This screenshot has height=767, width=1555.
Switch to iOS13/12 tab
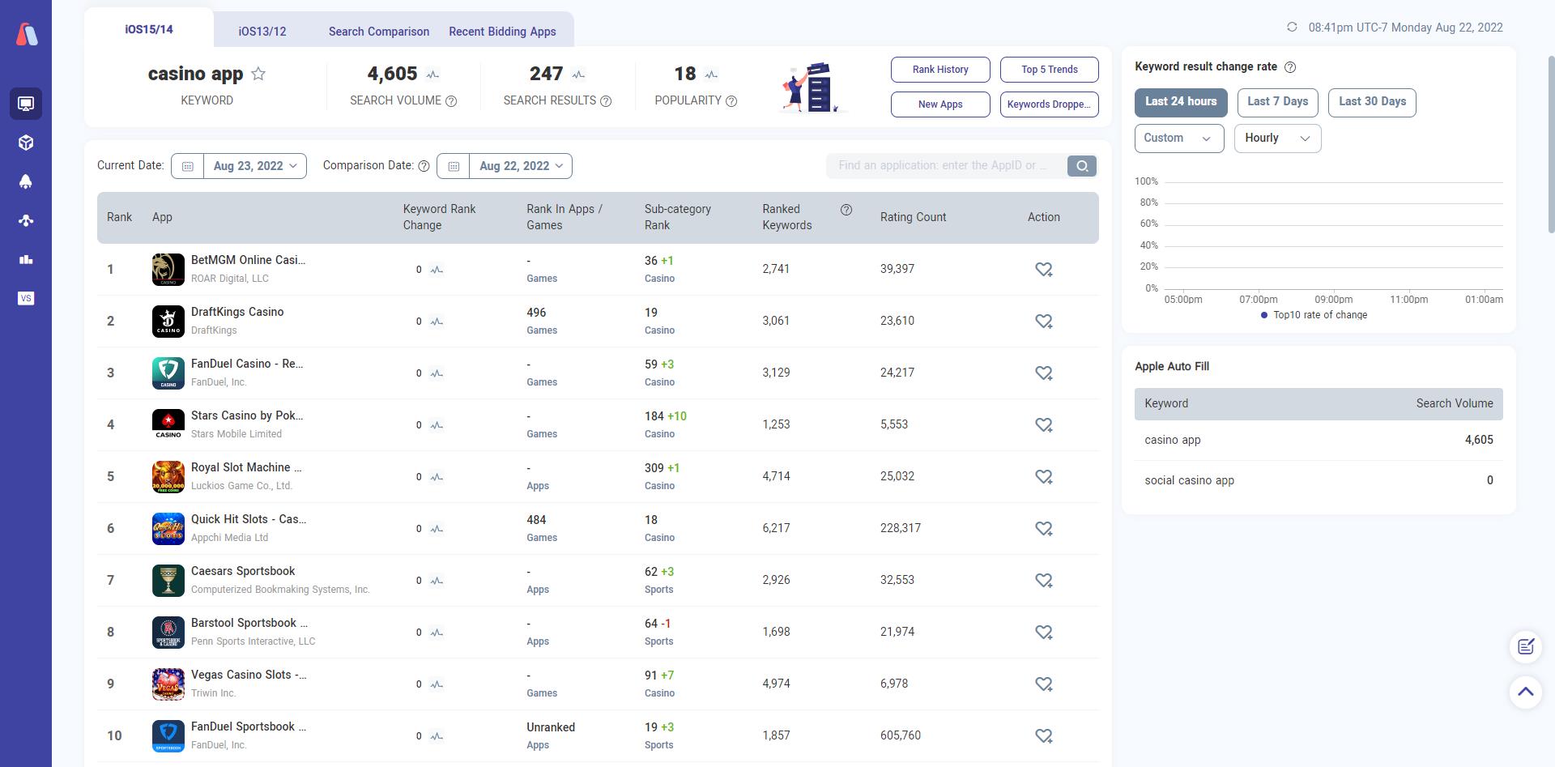click(x=262, y=32)
